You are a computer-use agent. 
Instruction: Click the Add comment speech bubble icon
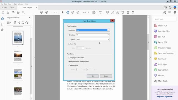[x=108, y=12]
